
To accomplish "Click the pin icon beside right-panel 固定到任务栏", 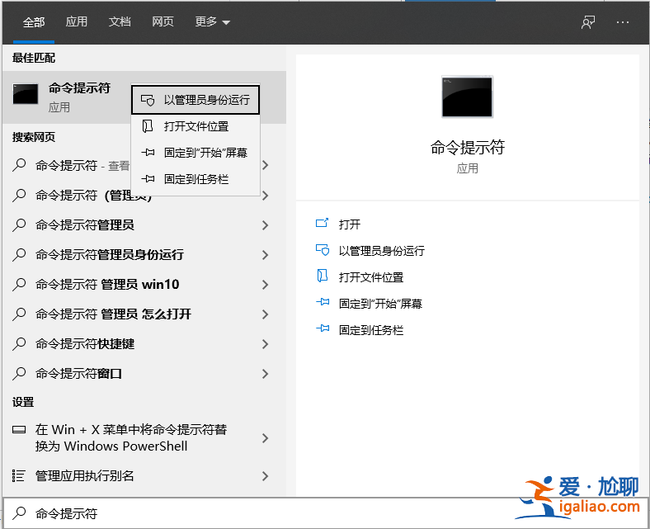I will pos(323,328).
